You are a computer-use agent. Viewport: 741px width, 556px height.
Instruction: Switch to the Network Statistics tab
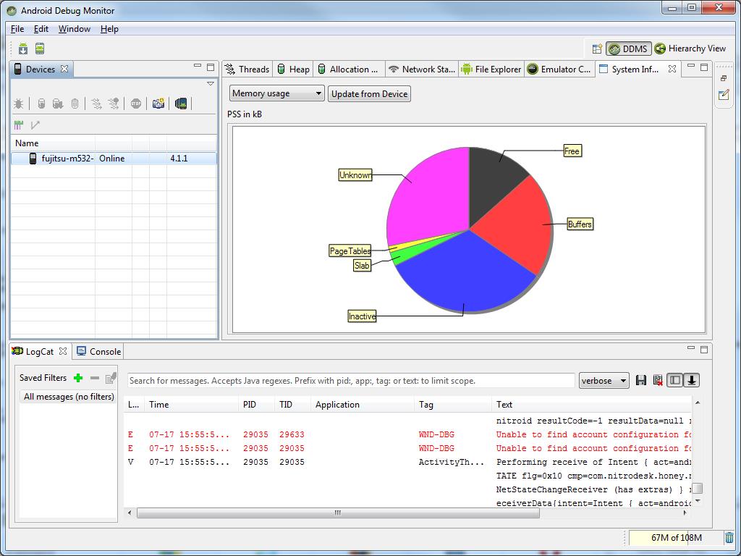(x=422, y=69)
